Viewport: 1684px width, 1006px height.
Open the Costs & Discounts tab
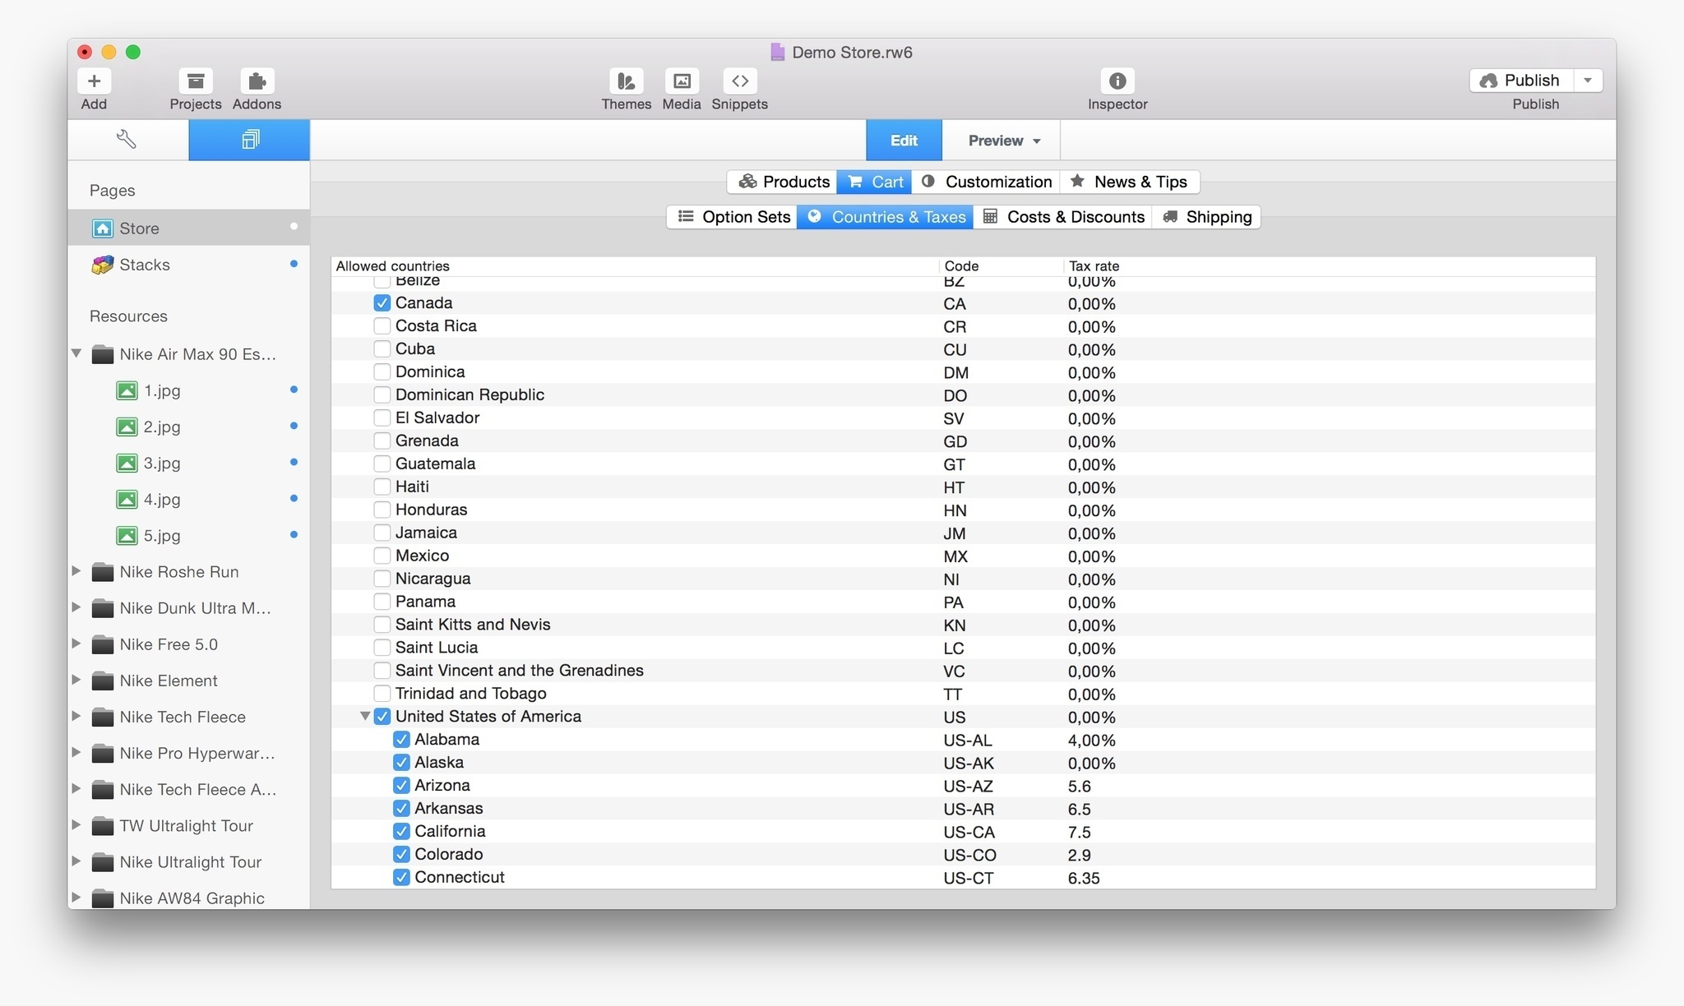(x=1062, y=217)
